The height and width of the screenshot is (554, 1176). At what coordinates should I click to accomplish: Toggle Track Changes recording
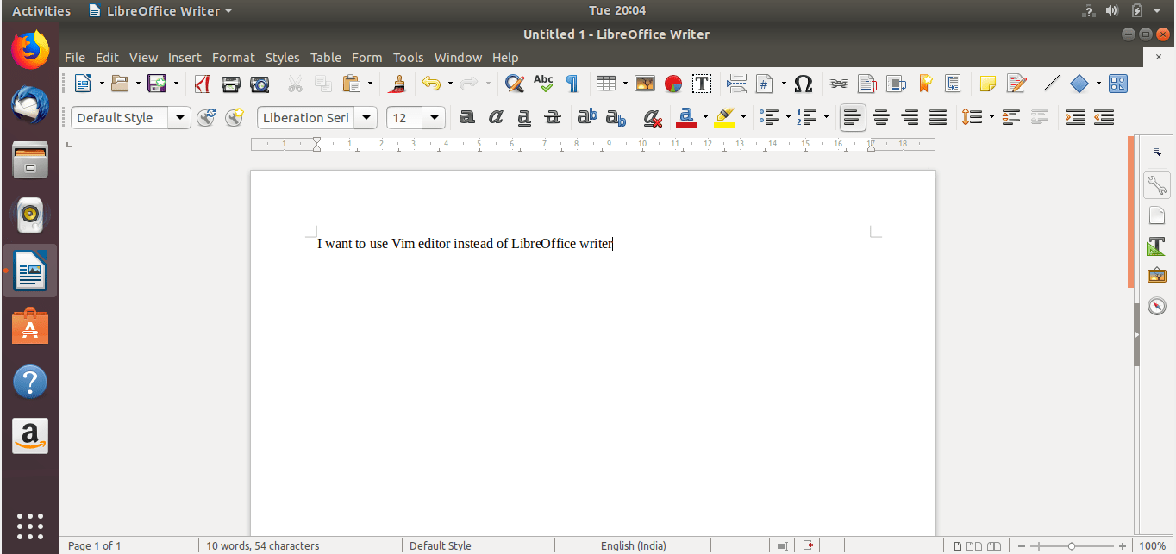1016,84
